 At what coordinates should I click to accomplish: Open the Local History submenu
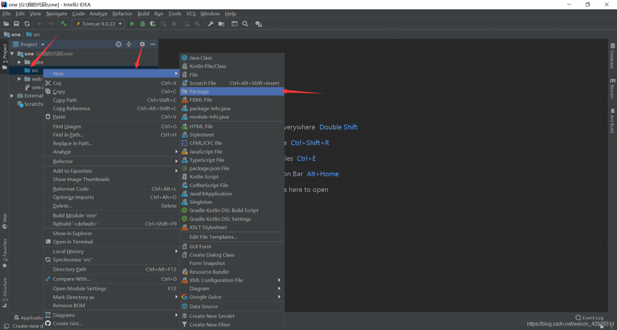coord(111,251)
